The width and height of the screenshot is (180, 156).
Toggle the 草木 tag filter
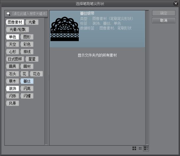(12, 81)
